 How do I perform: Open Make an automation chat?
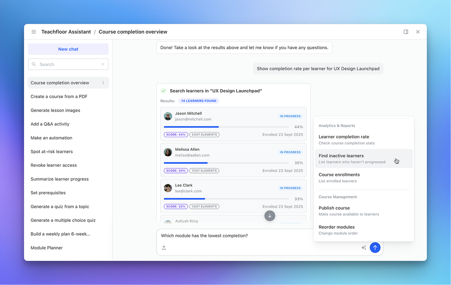click(51, 138)
